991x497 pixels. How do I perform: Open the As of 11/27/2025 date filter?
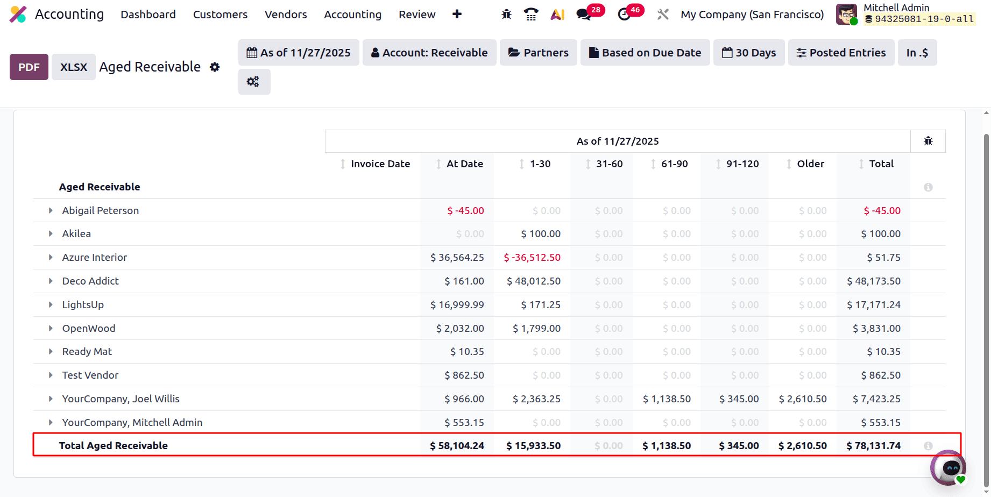coord(299,53)
